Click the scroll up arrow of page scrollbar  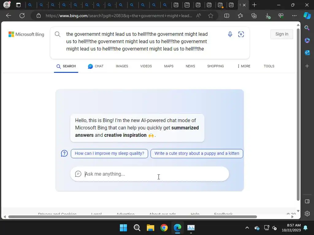298,25
